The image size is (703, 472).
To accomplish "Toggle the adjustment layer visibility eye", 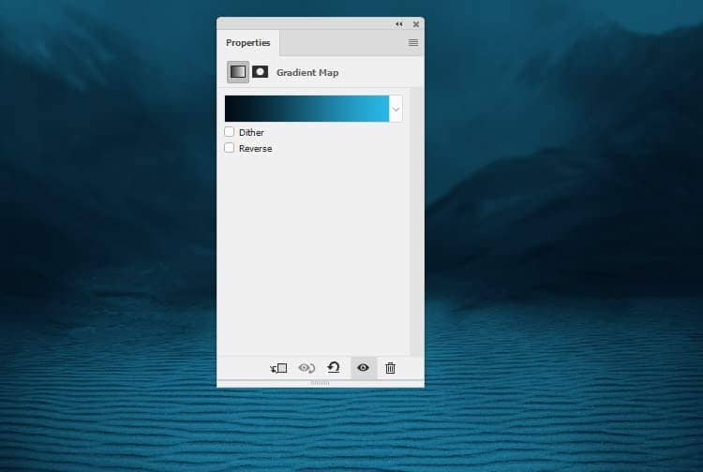I will click(363, 368).
